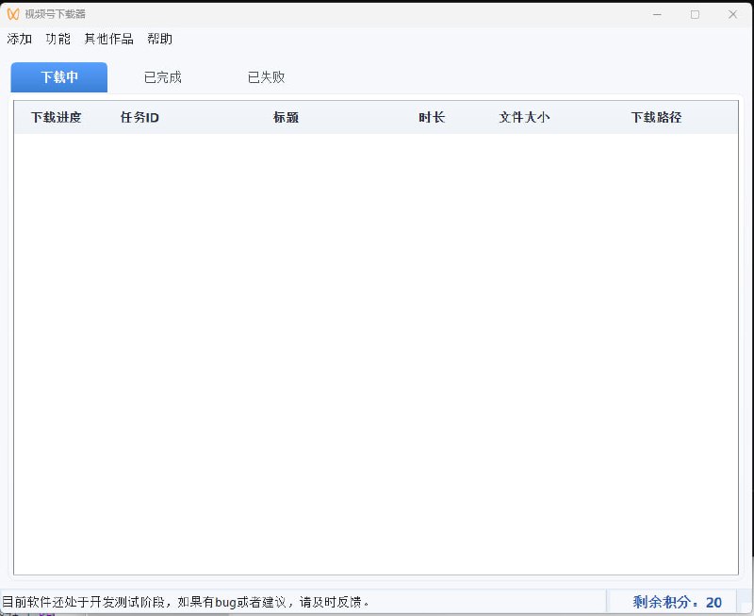Image resolution: width=754 pixels, height=616 pixels.
Task: Click the 任务ID column header
Action: pos(138,117)
